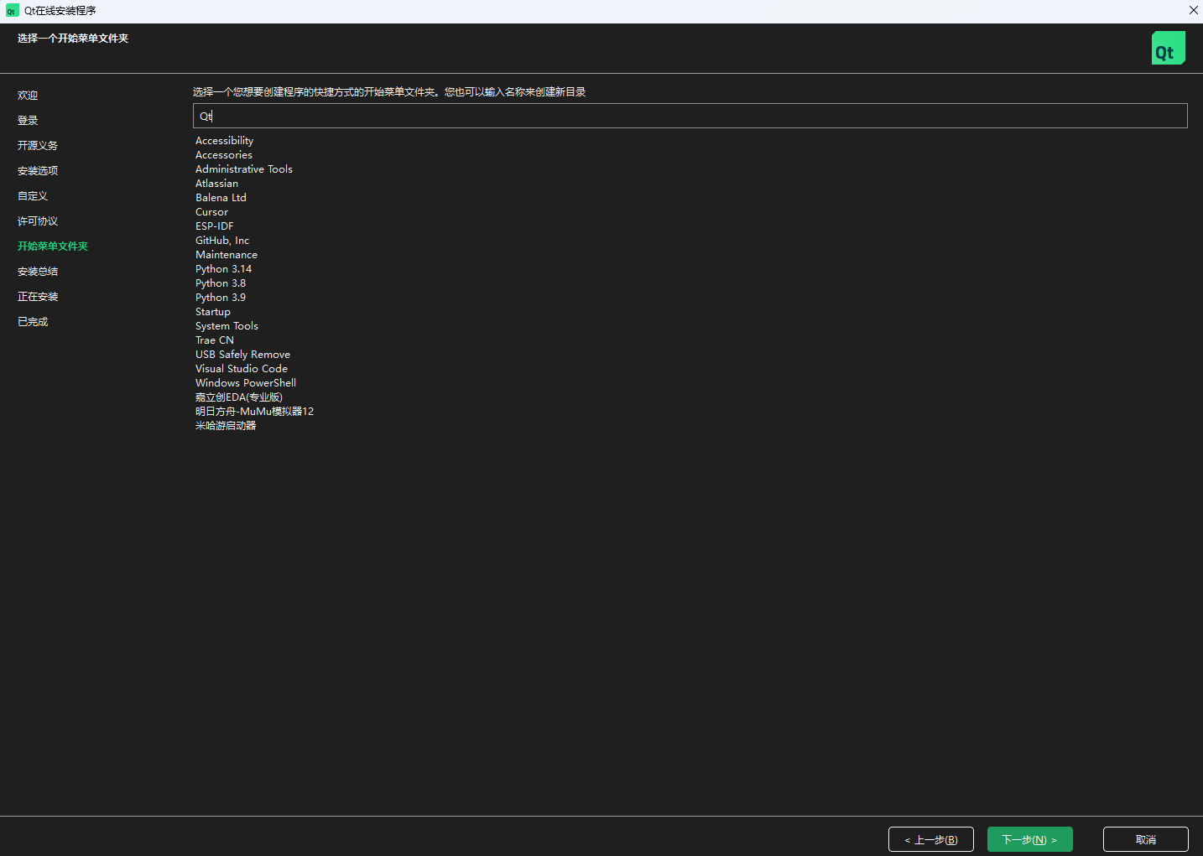Viewport: 1203px width, 856px height.
Task: Select the 明日方舟-MuMu模拟器12 folder
Action: (254, 412)
